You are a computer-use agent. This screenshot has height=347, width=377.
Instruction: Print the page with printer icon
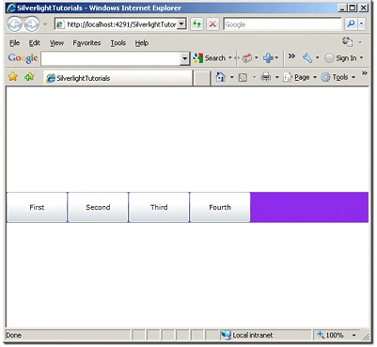click(266, 77)
